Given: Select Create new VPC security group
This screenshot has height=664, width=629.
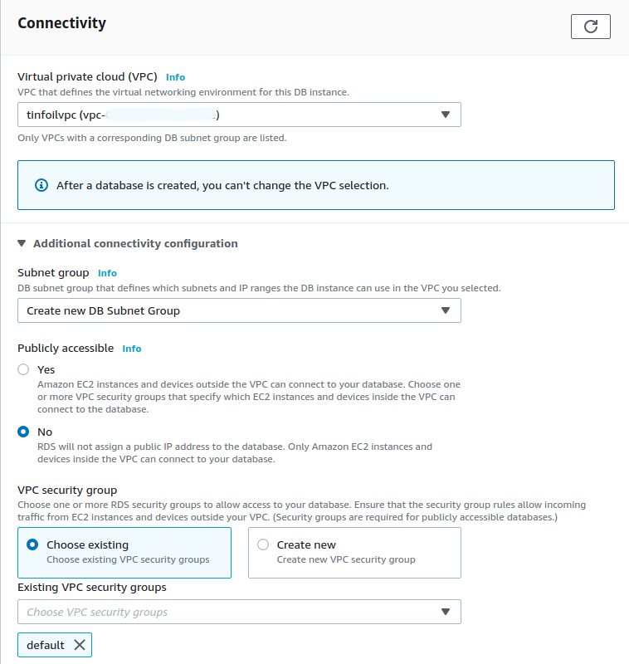Looking at the screenshot, I should click(x=263, y=544).
